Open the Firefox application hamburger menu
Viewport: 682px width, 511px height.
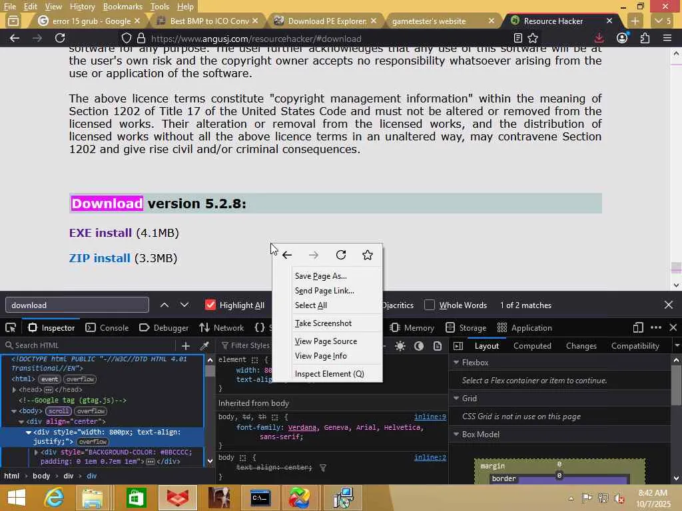[x=667, y=38]
